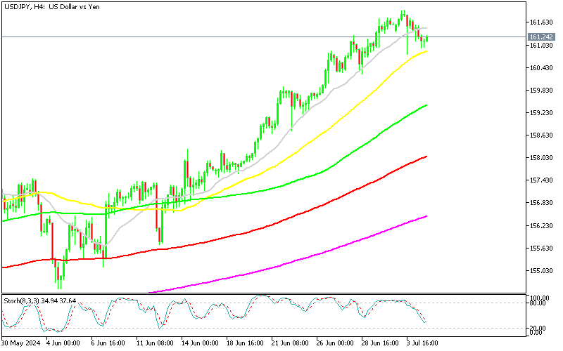The height and width of the screenshot is (351, 563).
Task: Click the 28 Jun 16:00 time label
Action: point(380,343)
